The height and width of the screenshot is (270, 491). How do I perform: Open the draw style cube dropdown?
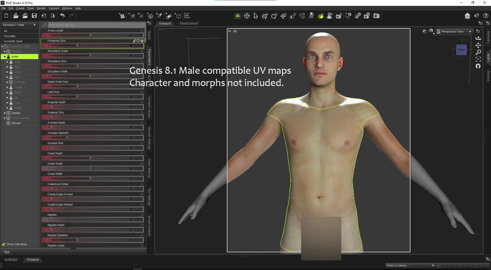(x=432, y=31)
